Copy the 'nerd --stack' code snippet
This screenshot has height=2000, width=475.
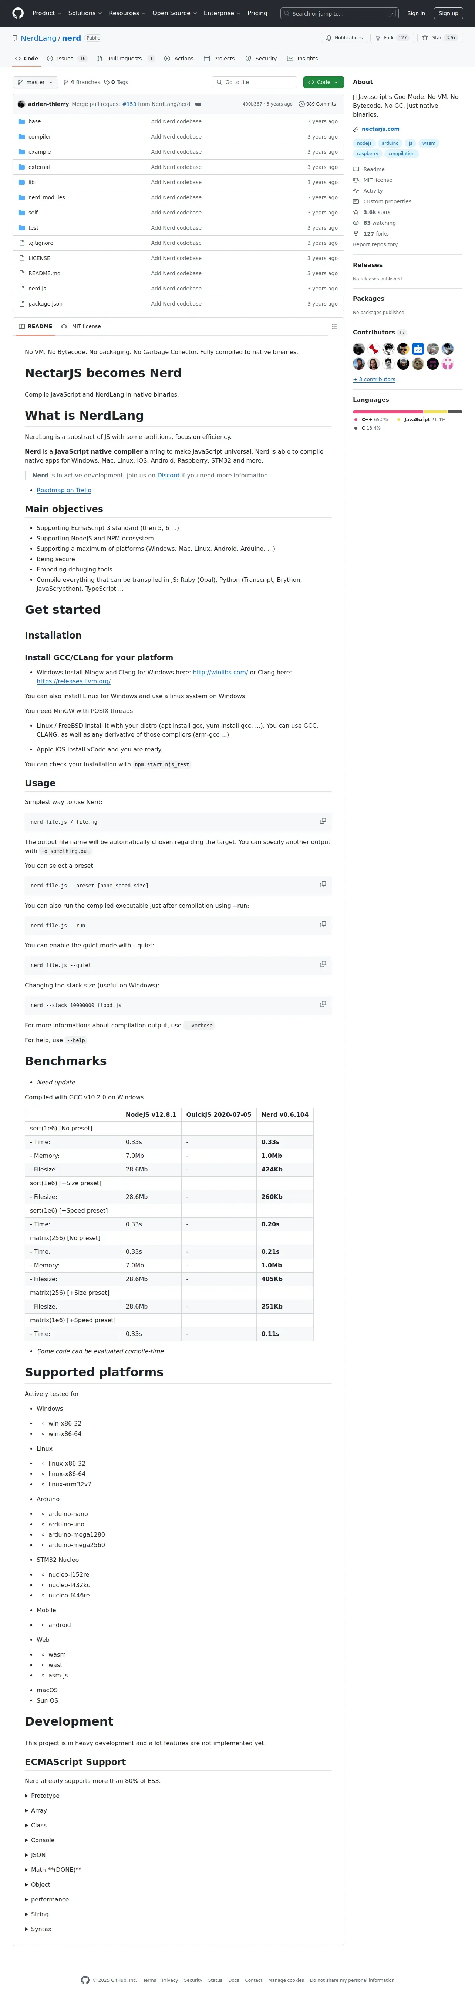323,1004
